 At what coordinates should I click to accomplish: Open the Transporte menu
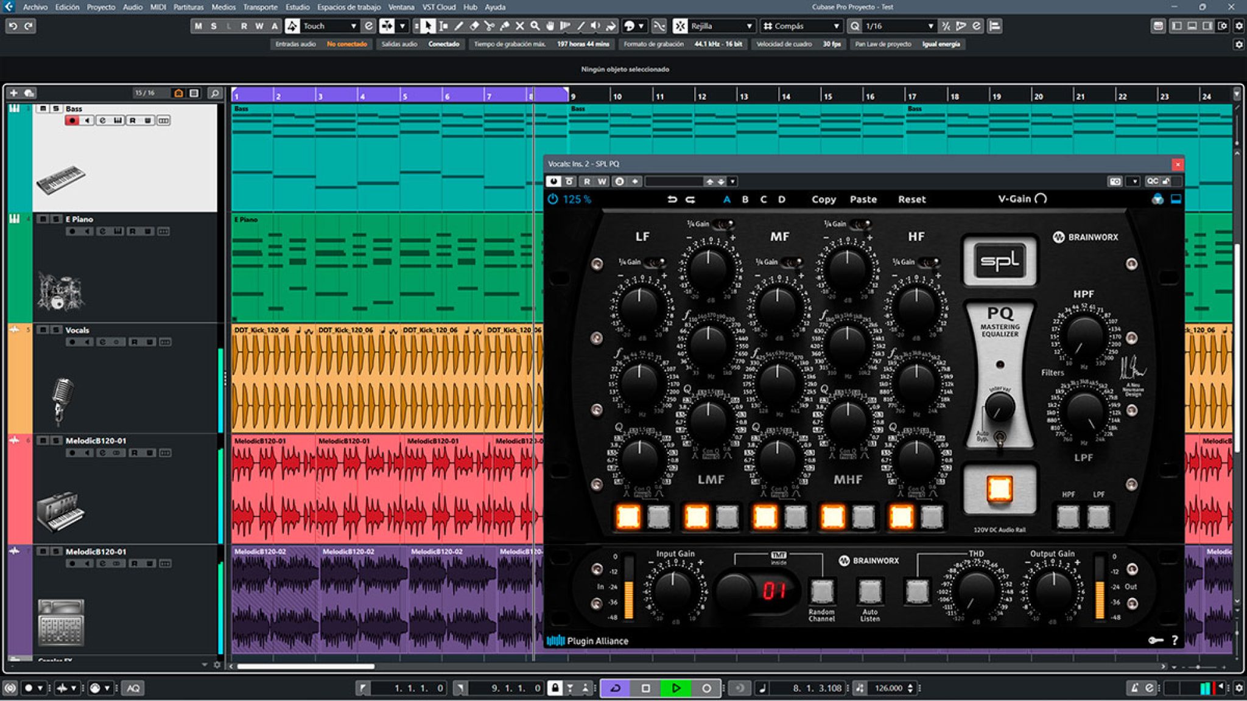(260, 7)
